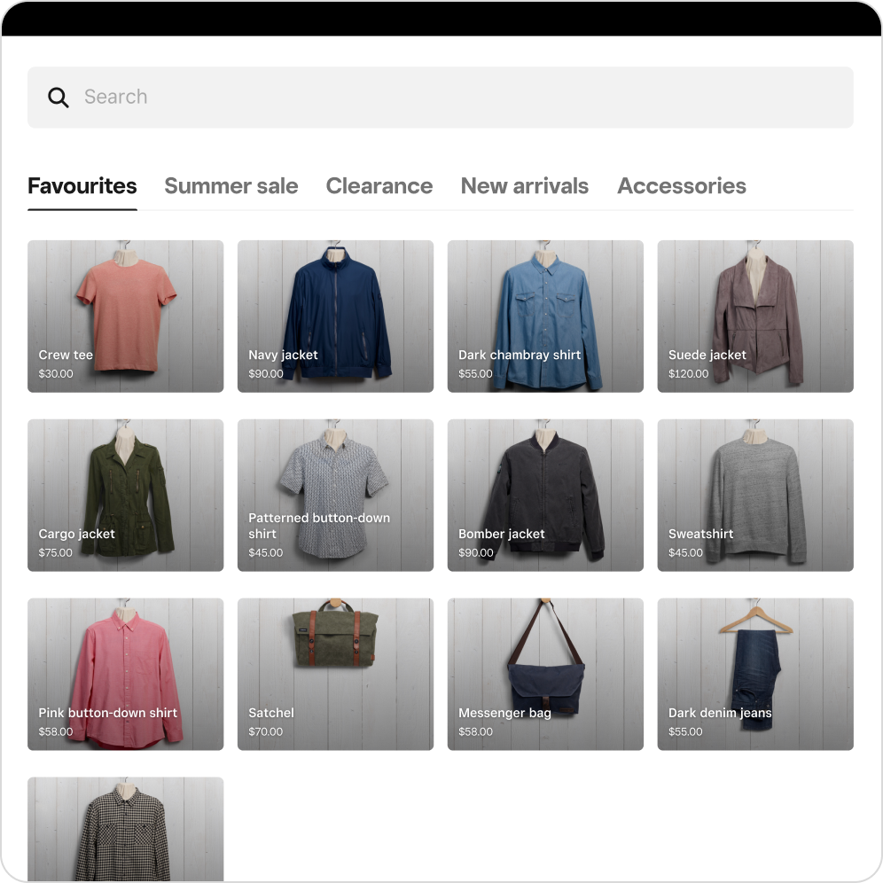The height and width of the screenshot is (883, 883).
Task: Open the Patterned button-down shirt card
Action: coord(336,495)
